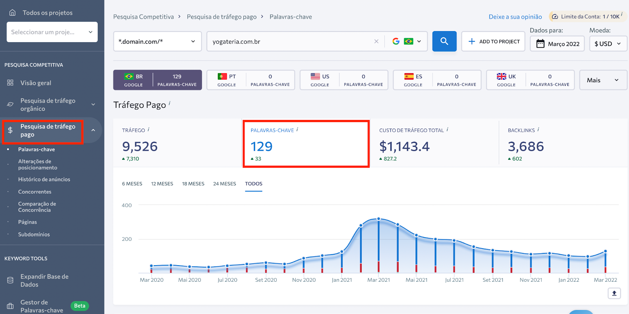
Task: Click the CUSTO DE TRÁFEGO TOTAL $1,143.4 card
Action: coord(434,143)
